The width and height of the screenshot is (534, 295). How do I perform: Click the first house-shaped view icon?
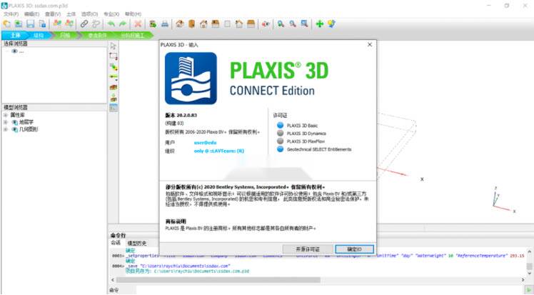[179, 24]
